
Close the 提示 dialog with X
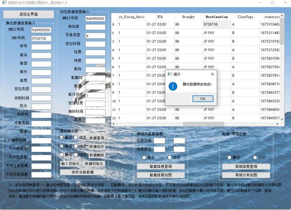pos(212,74)
